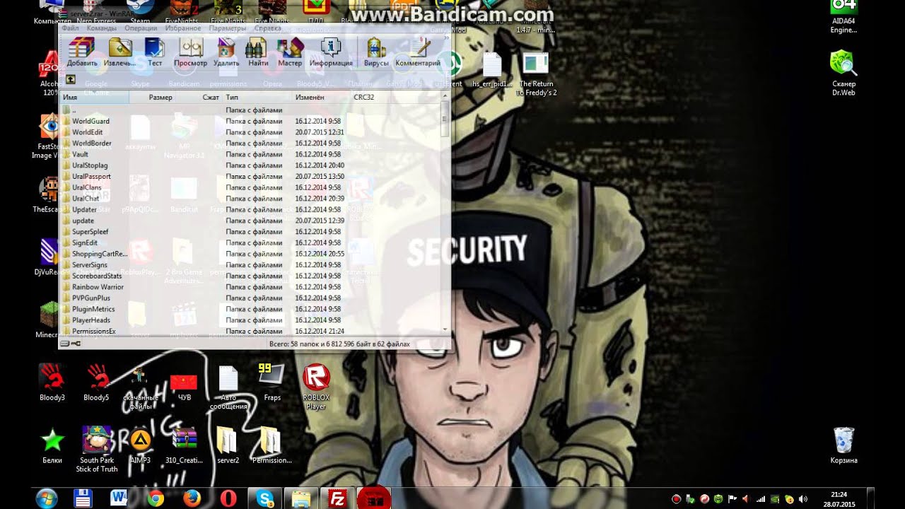This screenshot has height=509, width=905.
Task: Select the parent folder '..' row
Action: [250, 110]
